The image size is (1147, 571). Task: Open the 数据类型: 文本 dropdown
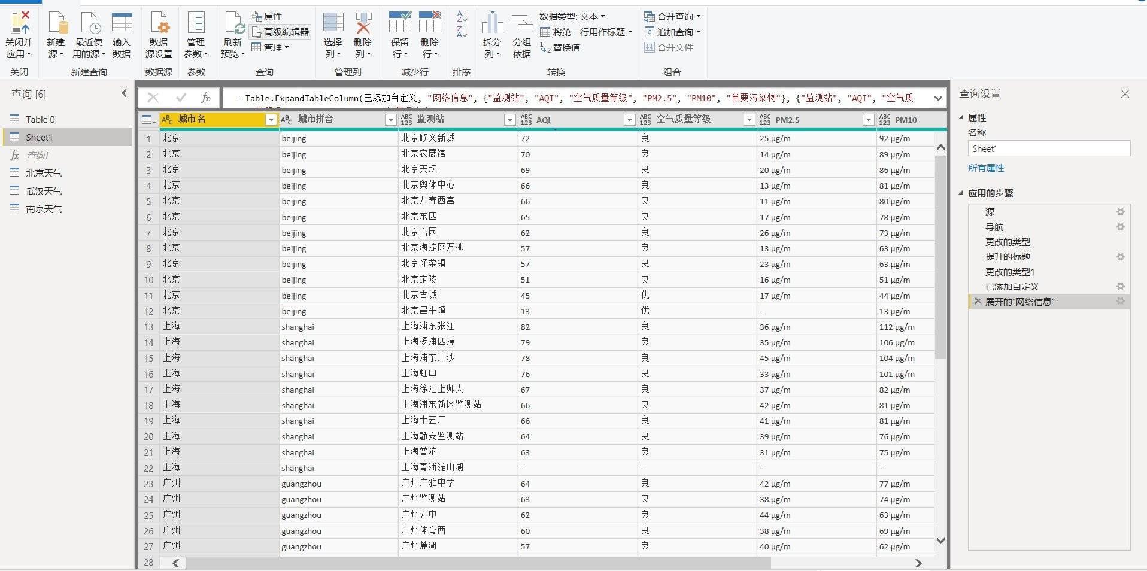pyautogui.click(x=572, y=16)
